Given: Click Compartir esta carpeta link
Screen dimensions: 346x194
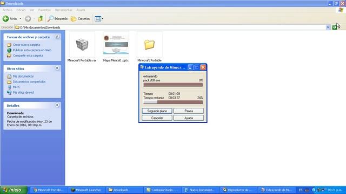Looking at the screenshot, I should click(28, 56).
